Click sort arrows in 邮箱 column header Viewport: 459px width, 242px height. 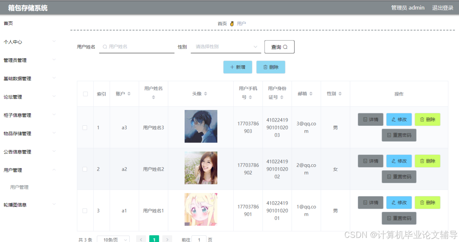click(311, 94)
